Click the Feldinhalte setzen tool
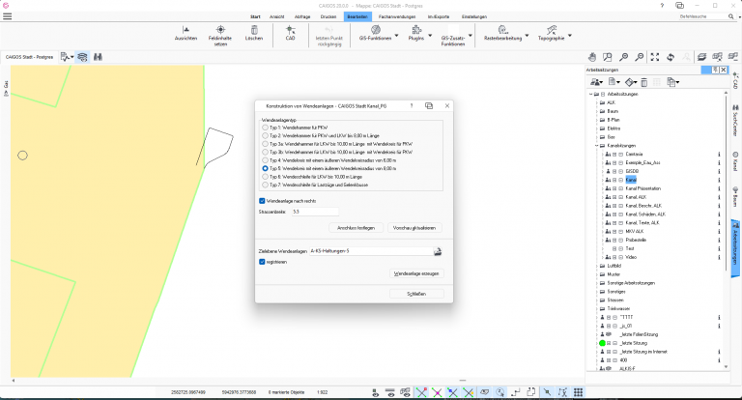The image size is (742, 400). pos(220,36)
